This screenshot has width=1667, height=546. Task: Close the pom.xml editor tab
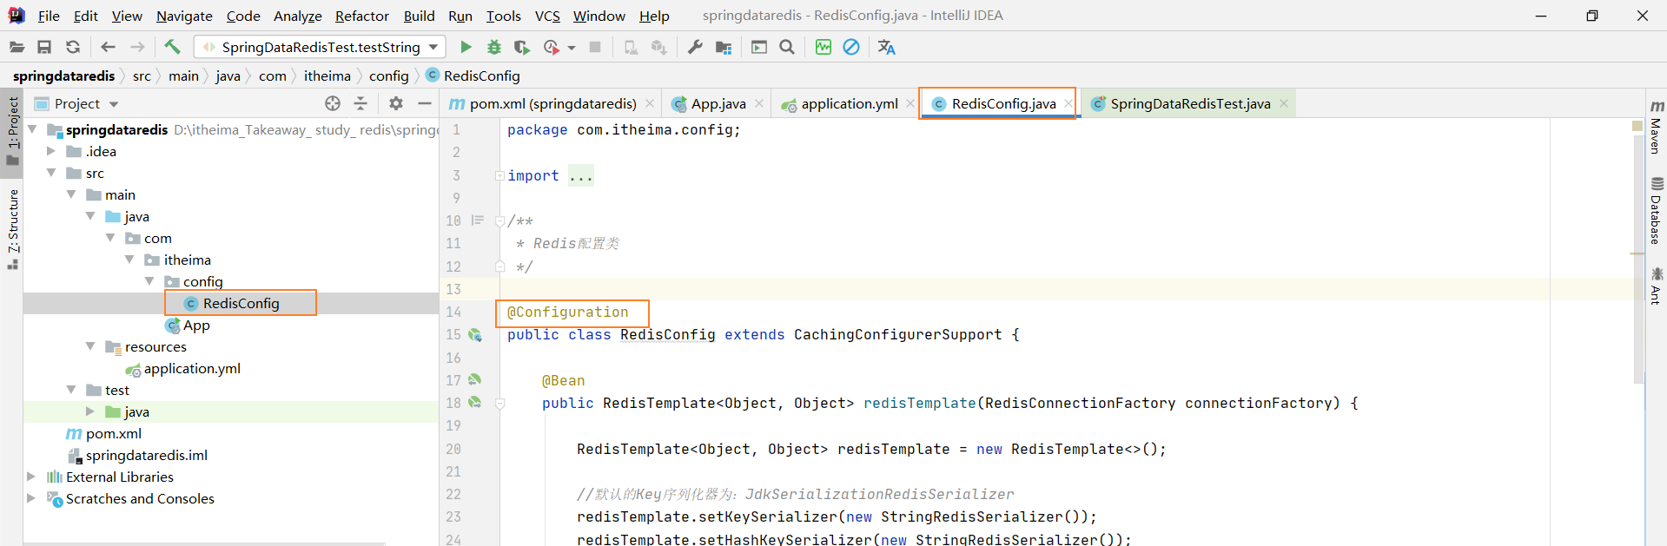point(650,103)
